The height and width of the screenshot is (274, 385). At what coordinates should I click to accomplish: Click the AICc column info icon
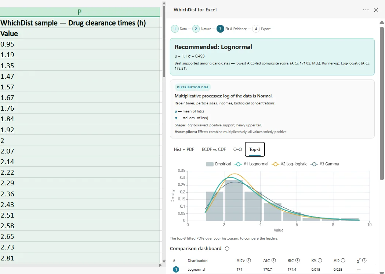249,260
